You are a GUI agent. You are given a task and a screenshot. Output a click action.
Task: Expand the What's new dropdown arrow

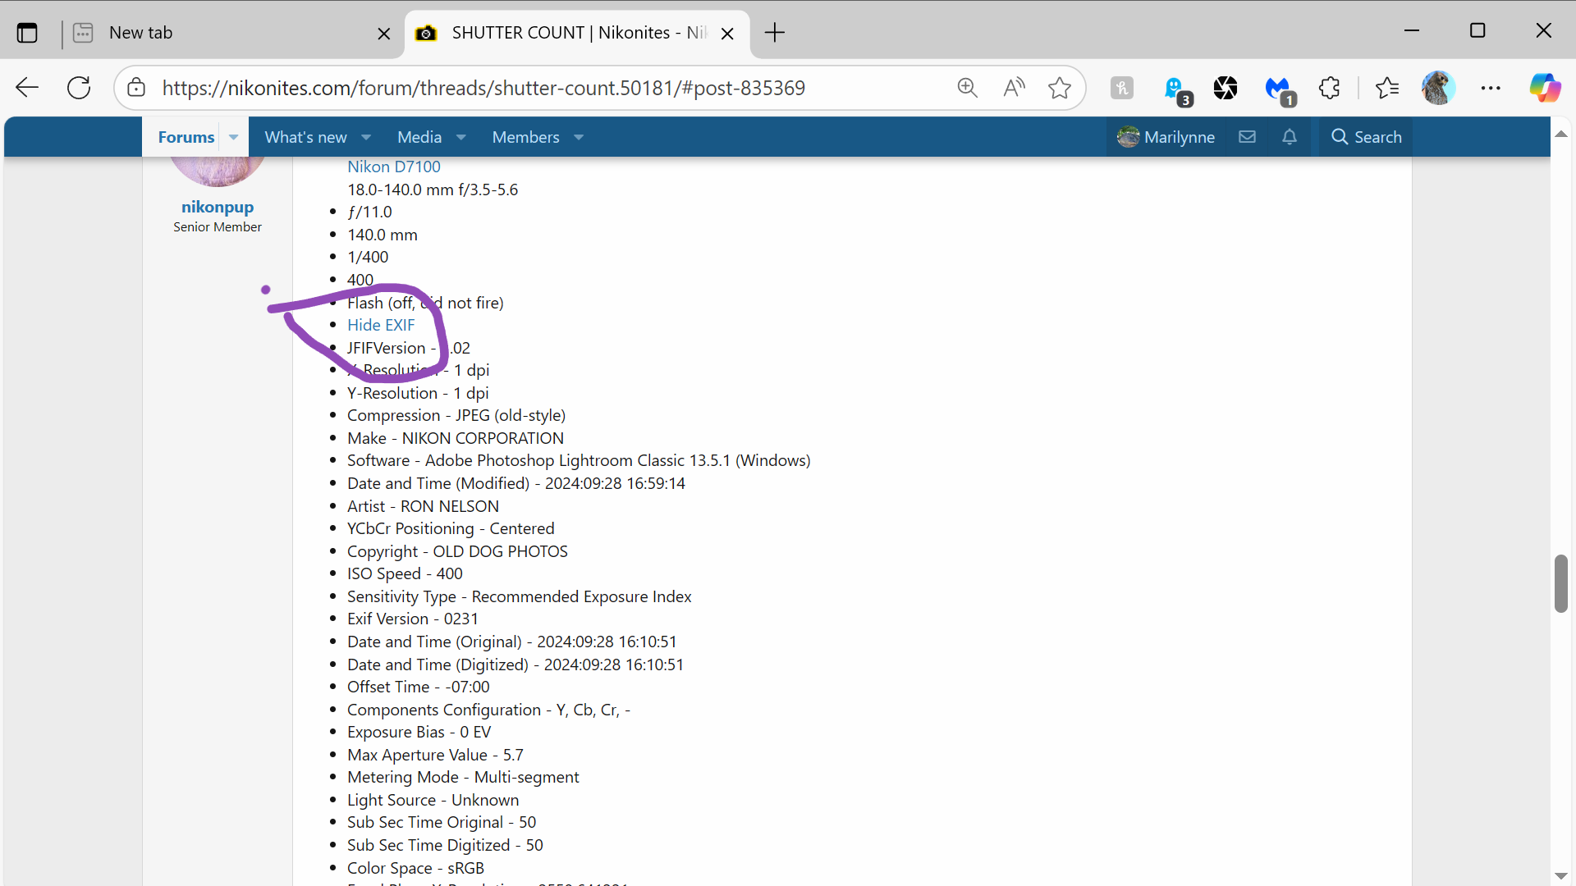pyautogui.click(x=366, y=137)
